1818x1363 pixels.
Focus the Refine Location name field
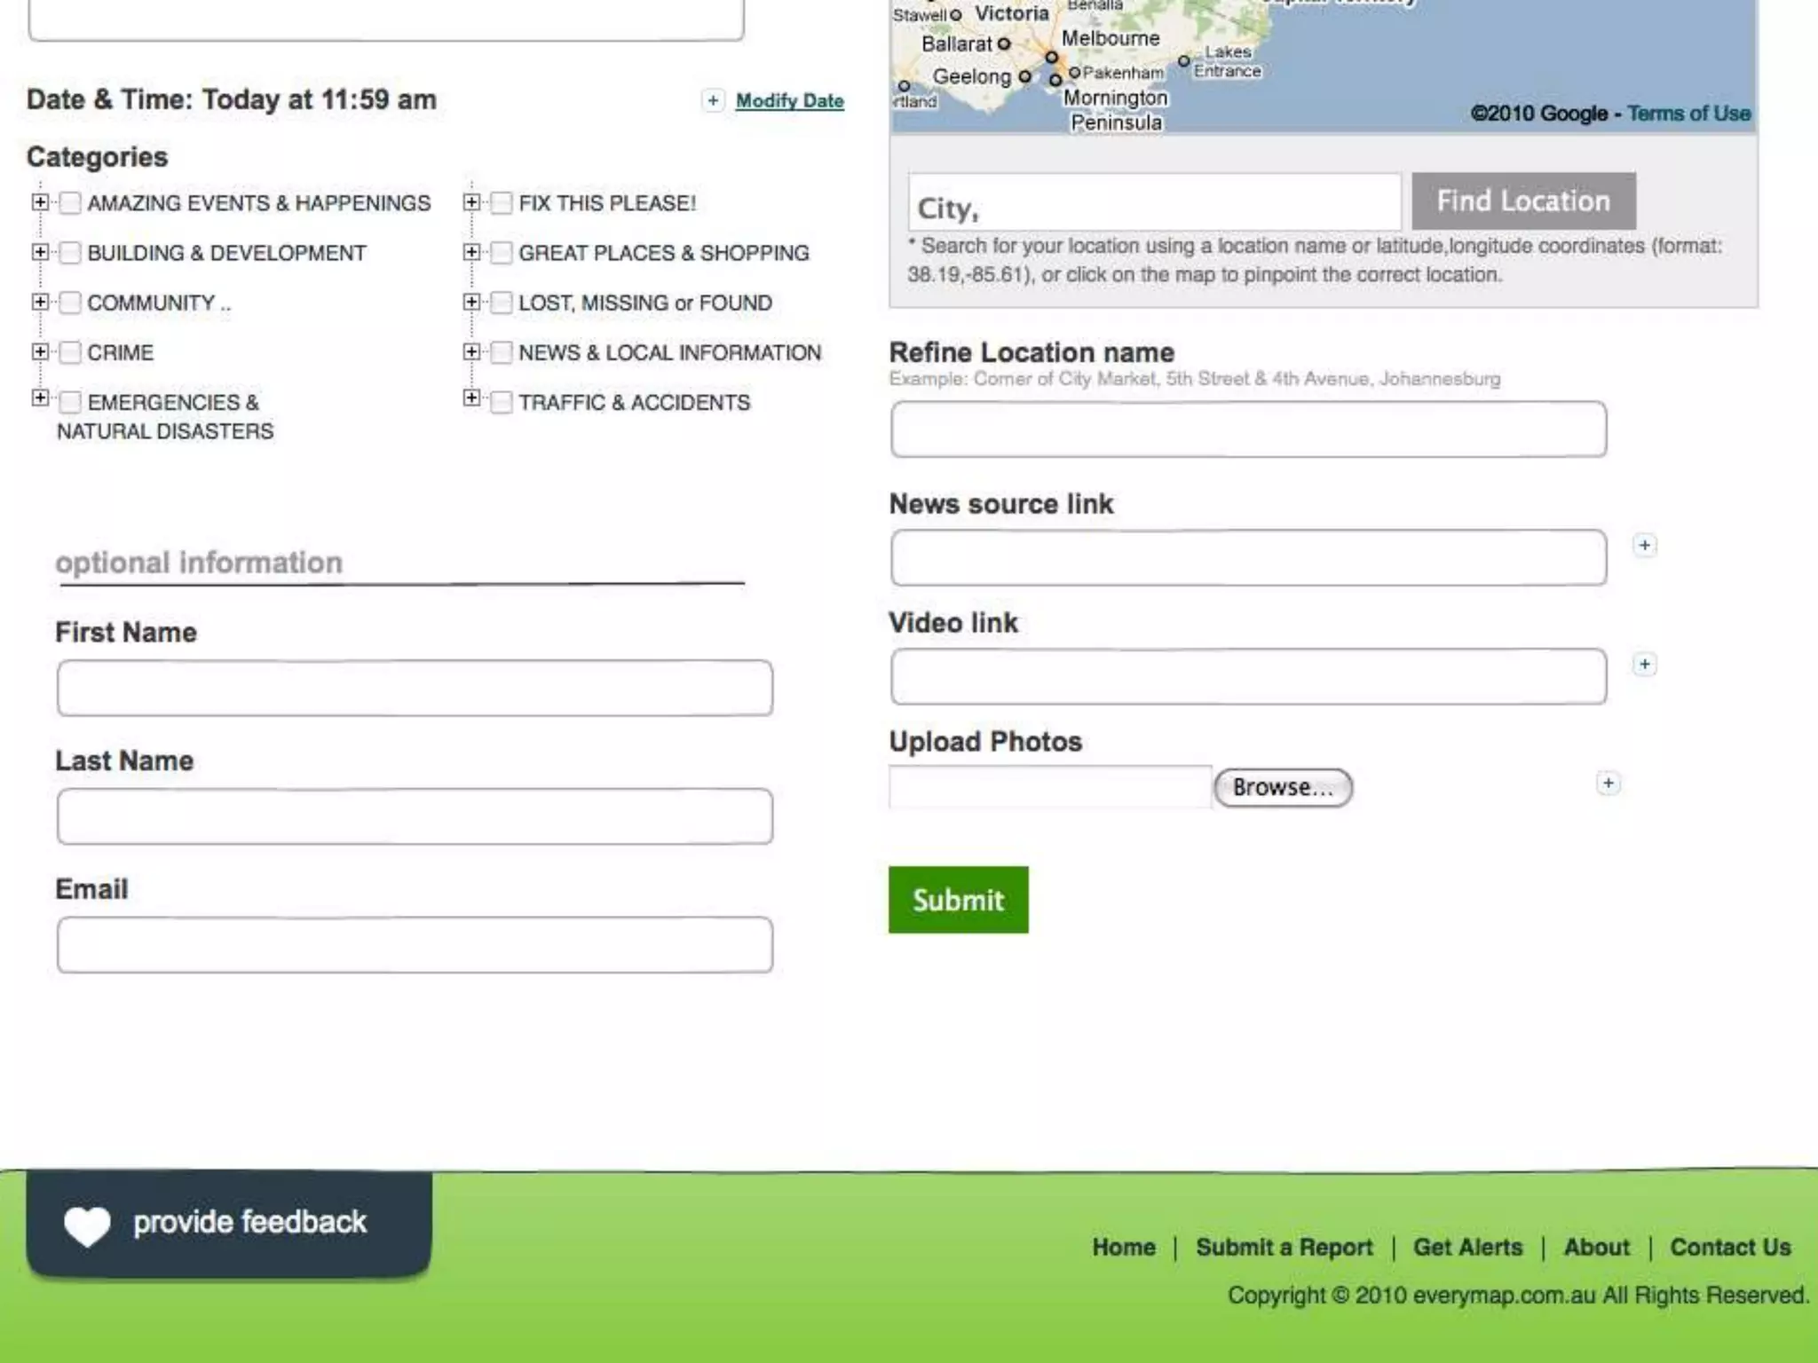(1248, 429)
